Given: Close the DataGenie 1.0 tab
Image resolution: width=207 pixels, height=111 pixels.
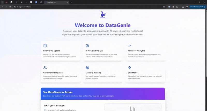Looking at the screenshot, I should pos(67,2).
